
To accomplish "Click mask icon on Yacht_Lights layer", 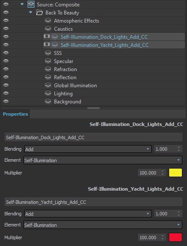I will click(x=47, y=45).
